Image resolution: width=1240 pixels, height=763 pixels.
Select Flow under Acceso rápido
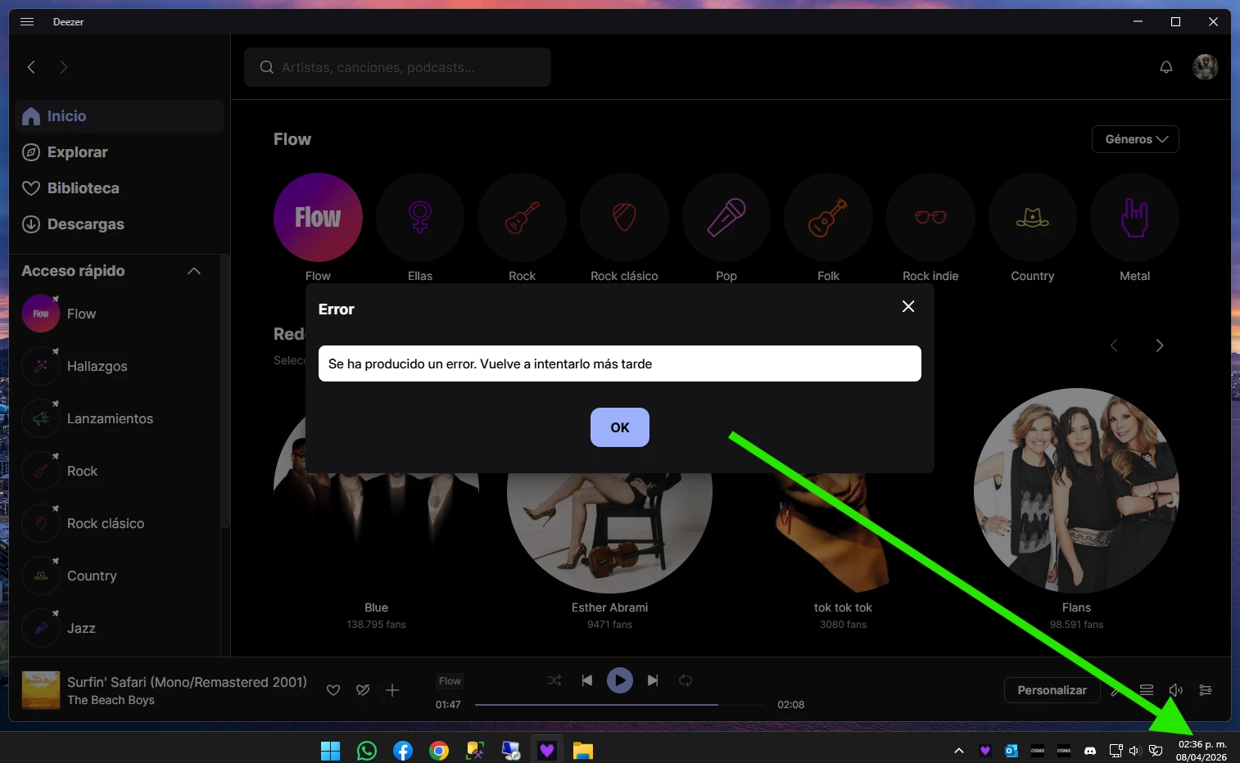(115, 314)
